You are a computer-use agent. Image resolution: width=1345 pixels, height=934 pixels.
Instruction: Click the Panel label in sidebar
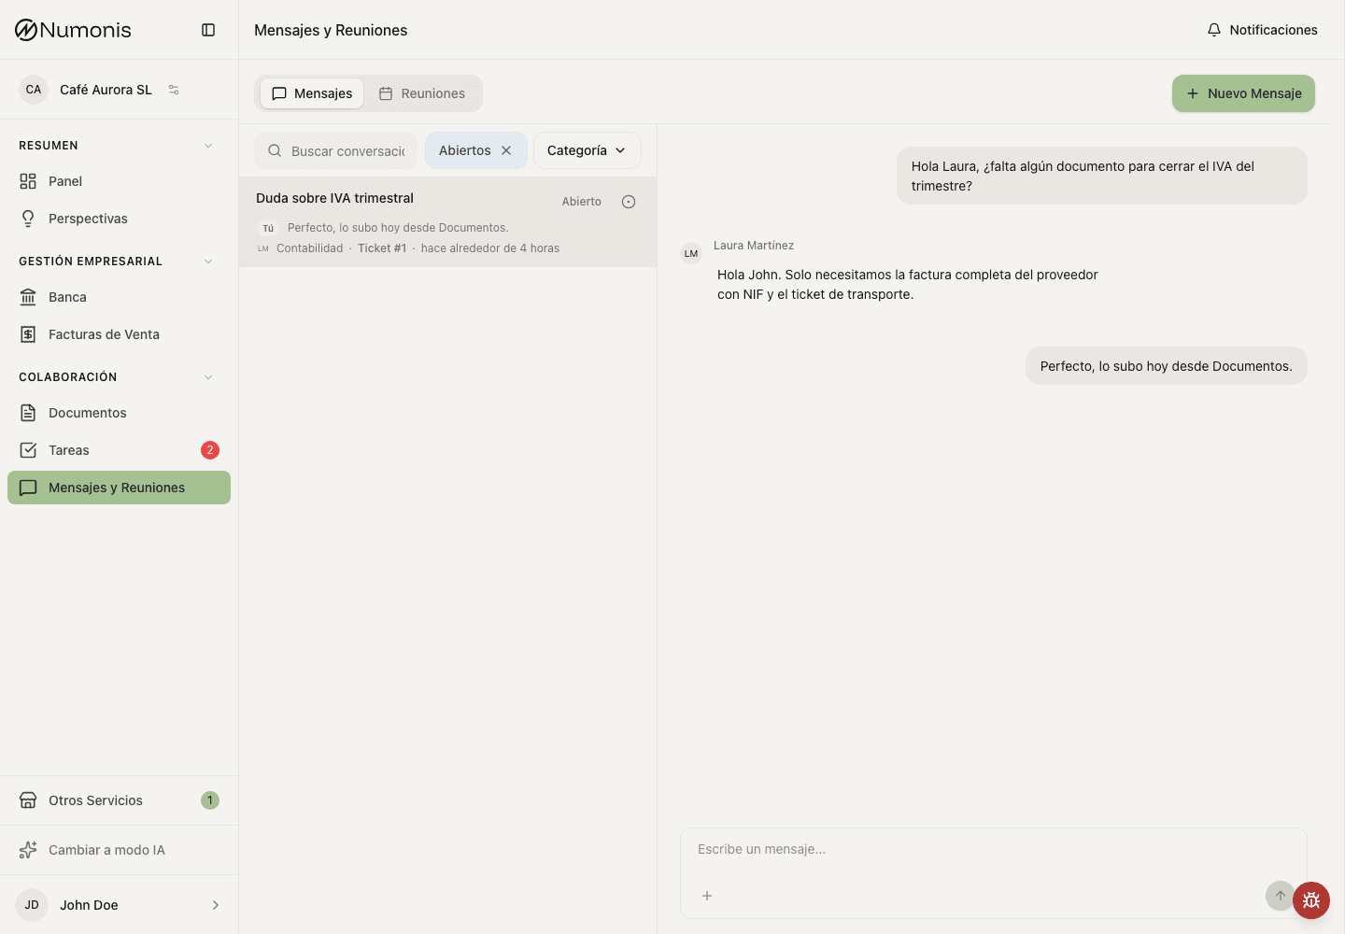tap(65, 181)
